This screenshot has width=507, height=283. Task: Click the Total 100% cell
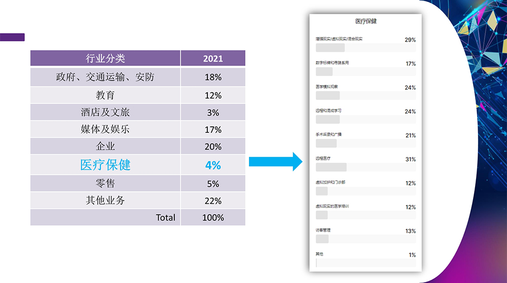(x=213, y=218)
